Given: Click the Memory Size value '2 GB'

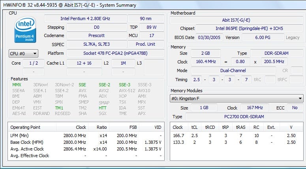Looking at the screenshot, I should 205,53.
